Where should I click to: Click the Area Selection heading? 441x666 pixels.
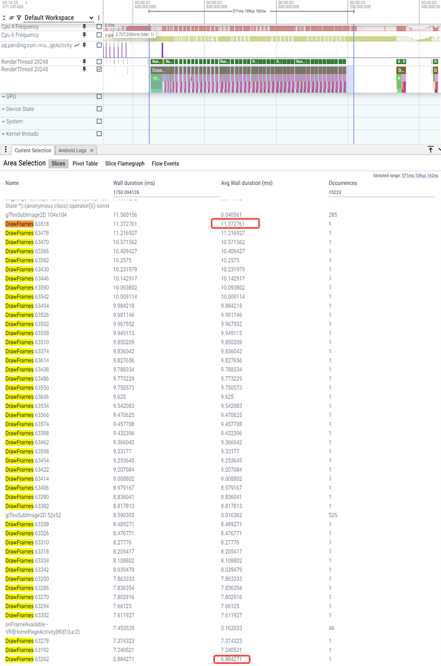tap(24, 163)
